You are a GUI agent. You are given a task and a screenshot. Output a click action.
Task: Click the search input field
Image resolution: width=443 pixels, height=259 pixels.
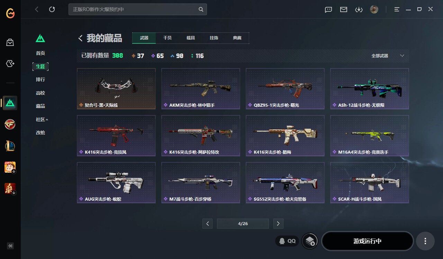138,9
